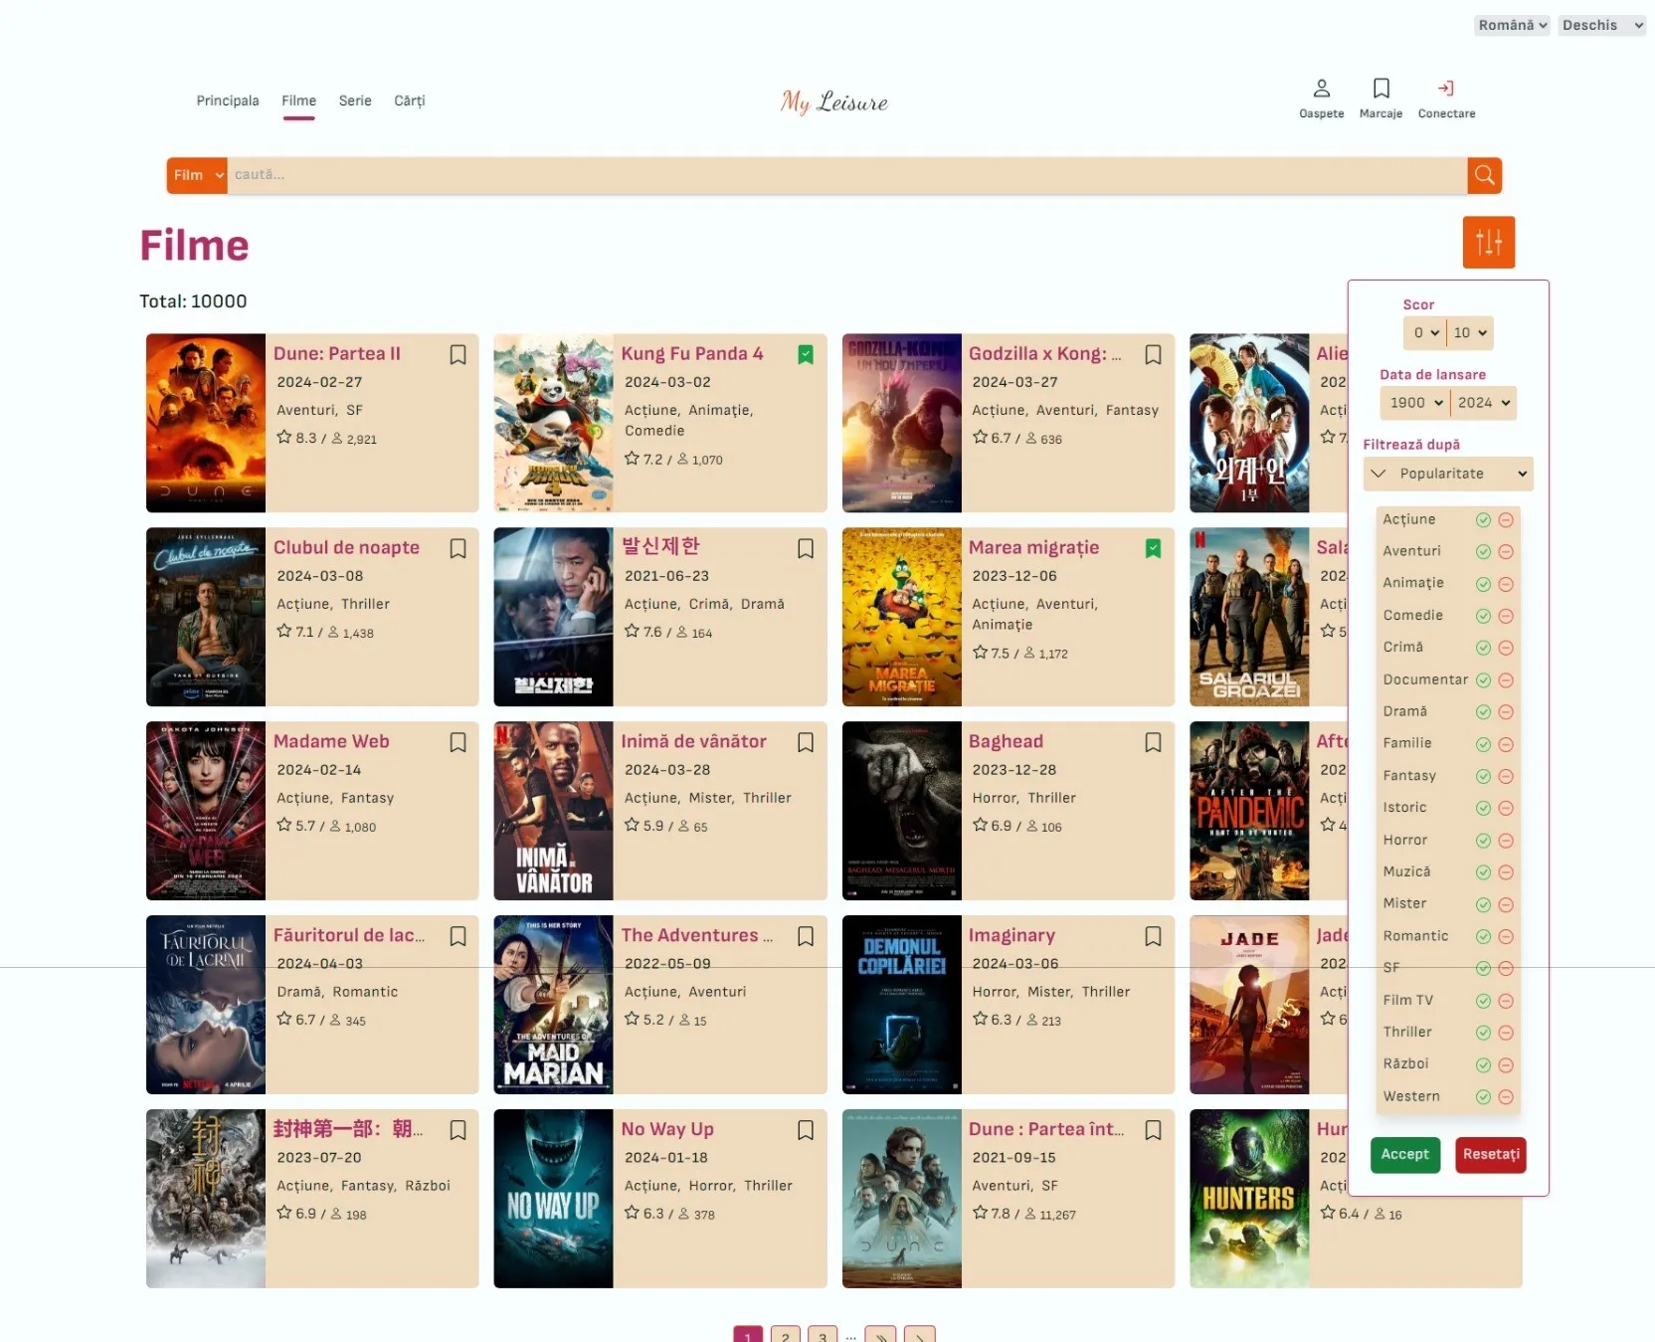The image size is (1655, 1342).
Task: Open the No Way Up poster
Action: pyautogui.click(x=553, y=1199)
